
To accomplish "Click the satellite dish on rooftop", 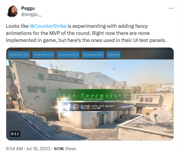I will click(161, 116).
